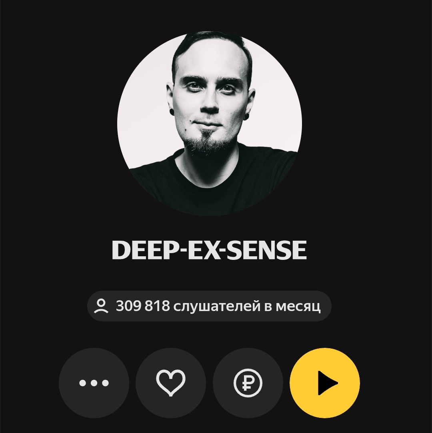The width and height of the screenshot is (432, 433).
Task: Show the dropdown from the three horizontal dots
Action: point(94,383)
